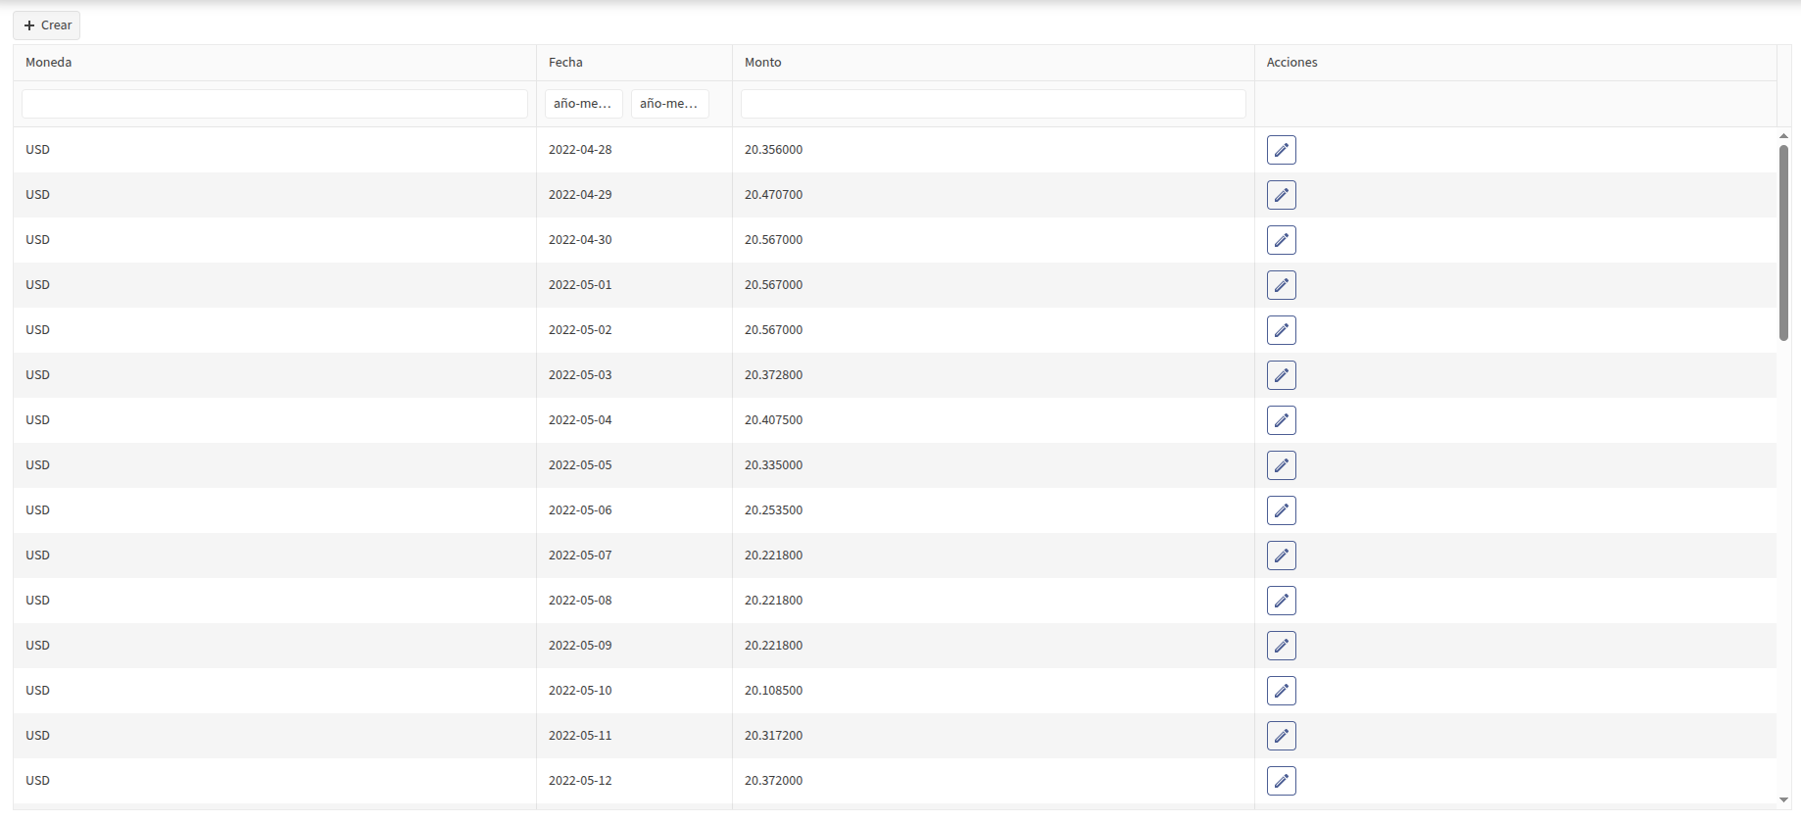Click the Crear button

(x=47, y=25)
